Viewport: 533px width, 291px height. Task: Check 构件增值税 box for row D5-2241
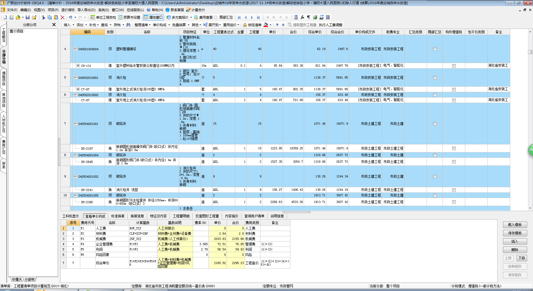click(x=454, y=190)
